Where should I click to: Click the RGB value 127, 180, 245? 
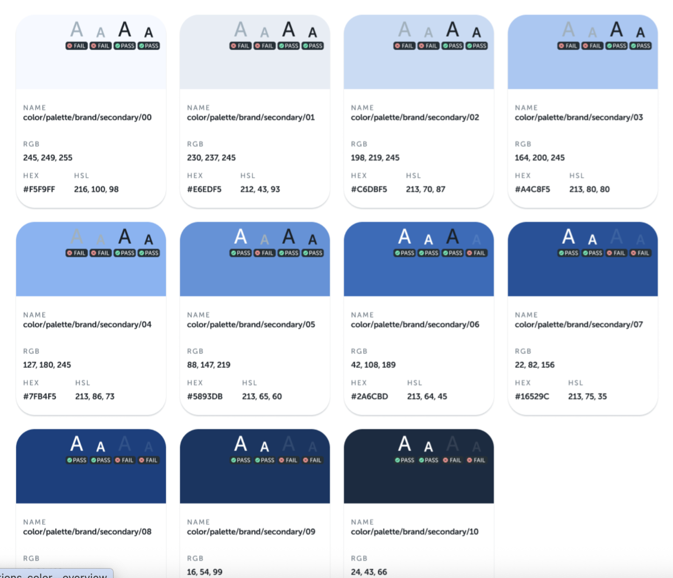(x=47, y=365)
